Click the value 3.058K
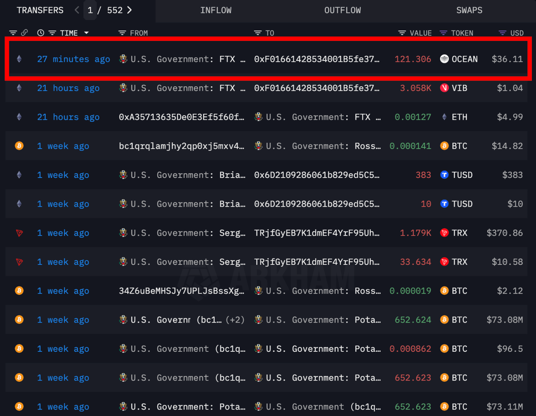 (x=415, y=88)
